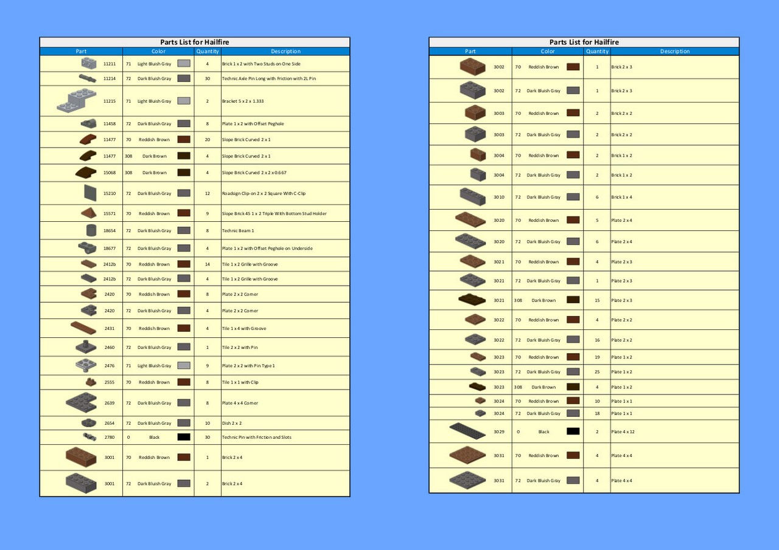Viewport: 779px width, 550px height.
Task: Select part number 11458
Action: pyautogui.click(x=110, y=123)
